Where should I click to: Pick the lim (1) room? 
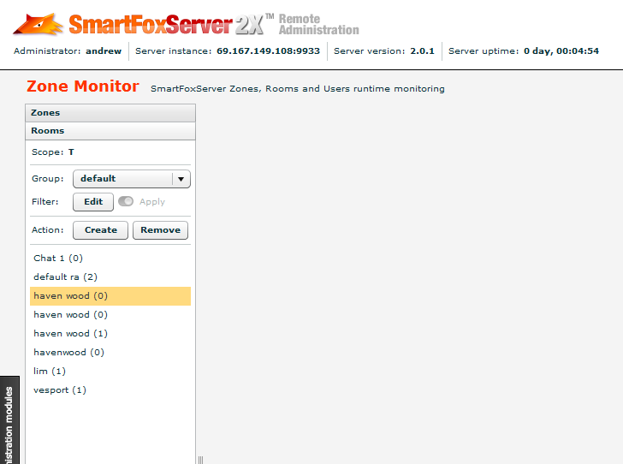[50, 372]
